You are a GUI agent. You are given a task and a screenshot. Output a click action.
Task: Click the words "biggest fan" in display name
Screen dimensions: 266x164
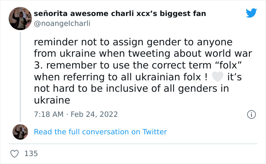coord(184,14)
